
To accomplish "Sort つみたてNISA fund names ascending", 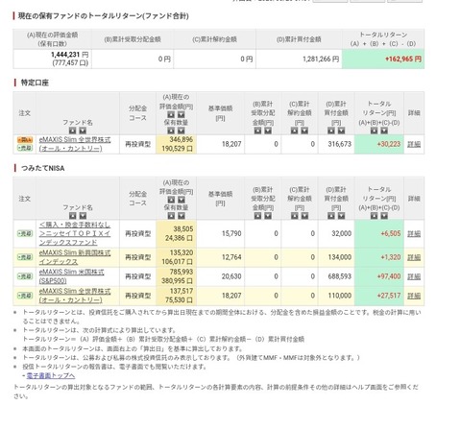I will (73, 216).
